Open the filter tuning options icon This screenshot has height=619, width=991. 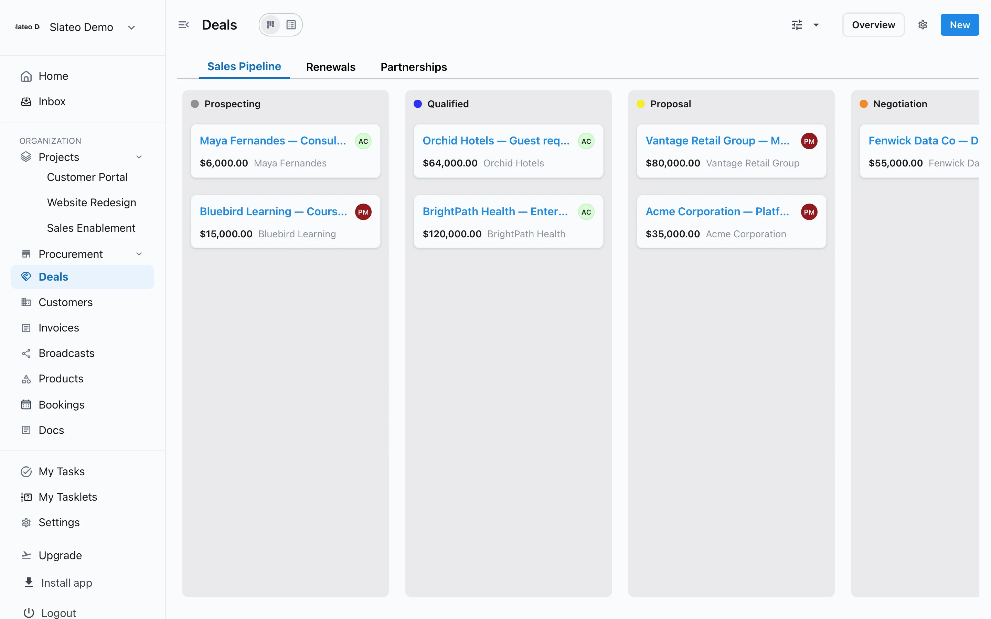797,25
